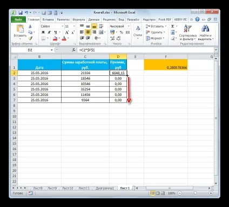Toggle align text right
The width and height of the screenshot is (229, 207).
pos(94,33)
